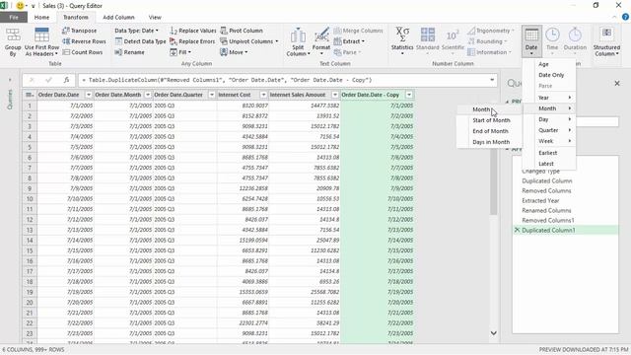631x355 pixels.
Task: Open the Fill dropdown
Action: [180, 52]
